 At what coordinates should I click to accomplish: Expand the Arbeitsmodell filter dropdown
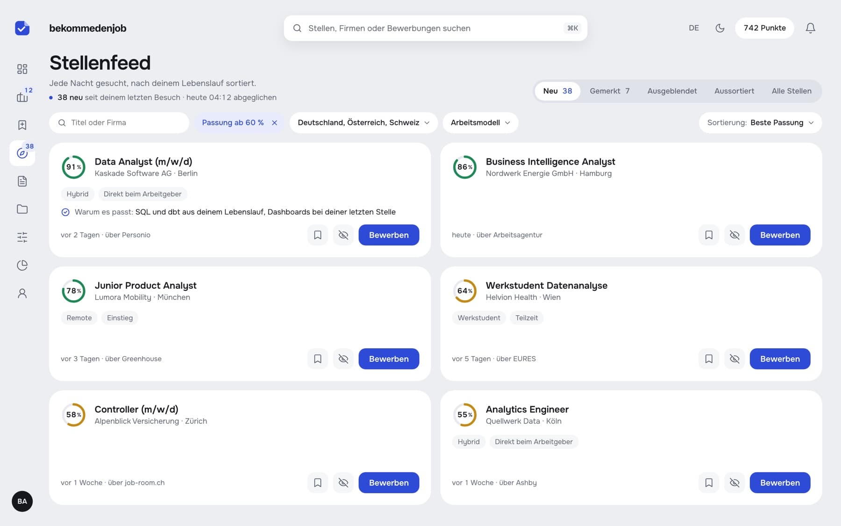[480, 122]
